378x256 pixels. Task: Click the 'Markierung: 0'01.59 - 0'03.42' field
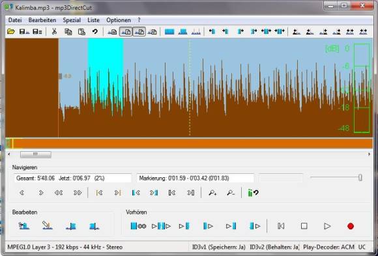(x=196, y=178)
